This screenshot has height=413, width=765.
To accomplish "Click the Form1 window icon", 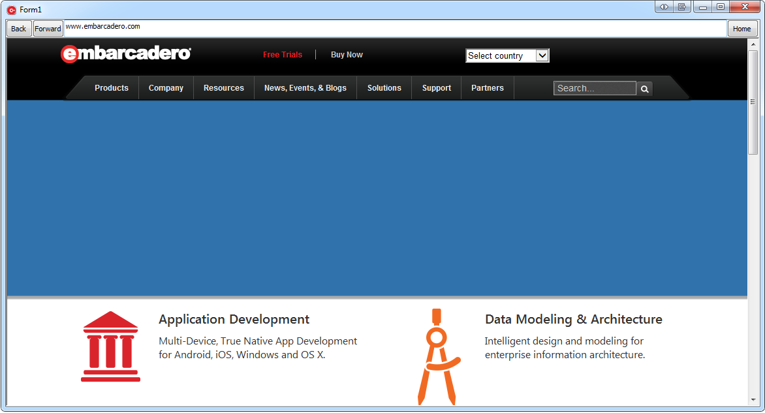I will click(11, 10).
